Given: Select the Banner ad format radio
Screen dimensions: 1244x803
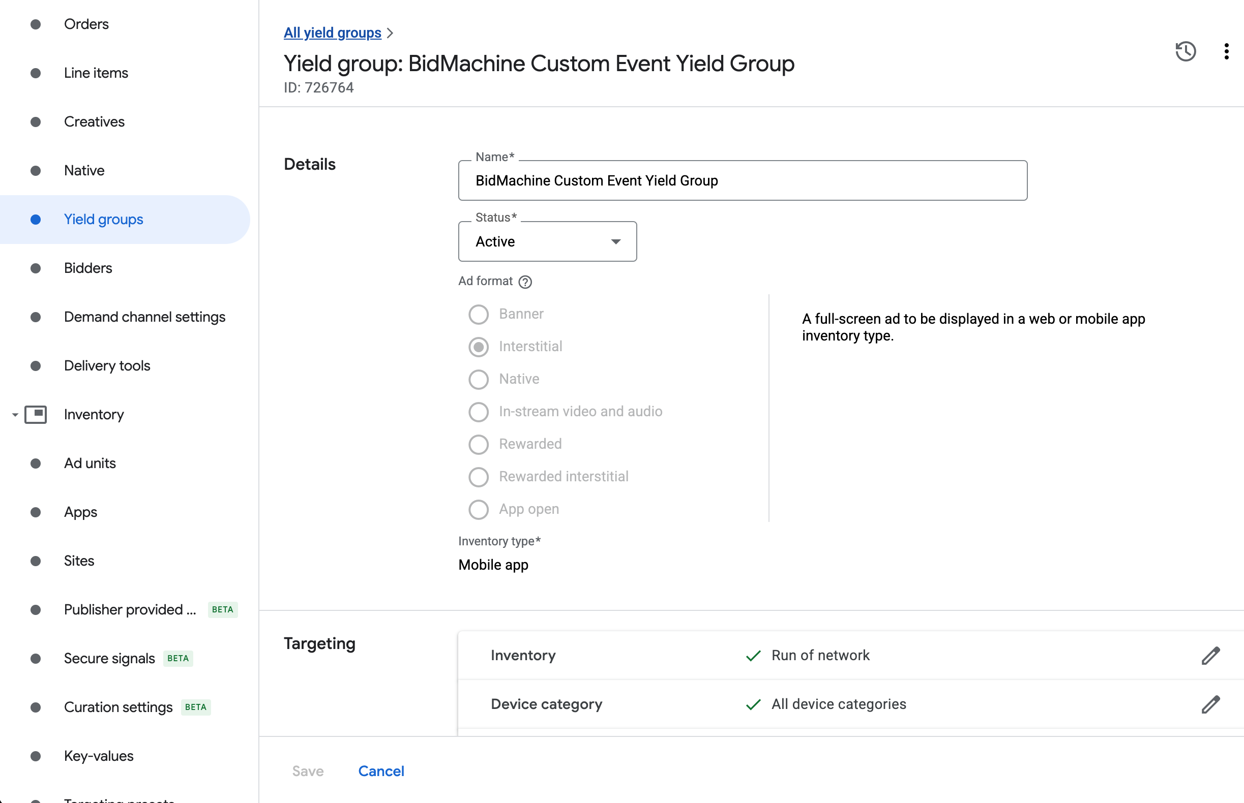Looking at the screenshot, I should tap(478, 315).
